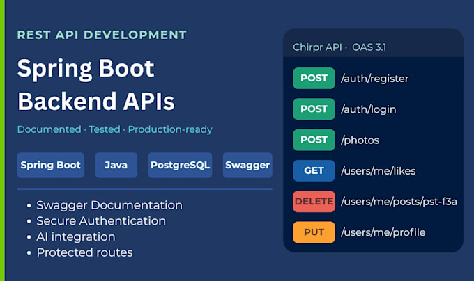Click the REST API DEVELOPMENT heading
The width and height of the screenshot is (474, 281).
[102, 35]
